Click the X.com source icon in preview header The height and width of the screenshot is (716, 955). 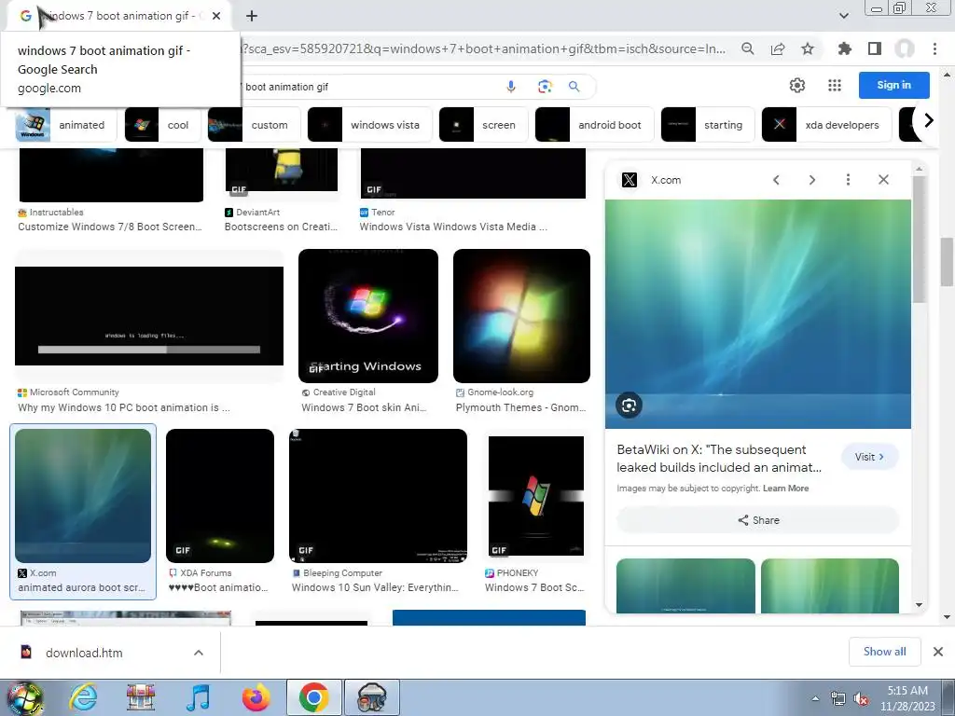pyautogui.click(x=630, y=180)
